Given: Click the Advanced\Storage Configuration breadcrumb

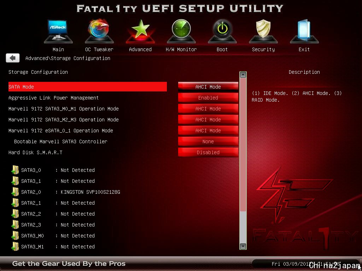Looking at the screenshot, I should [x=68, y=58].
